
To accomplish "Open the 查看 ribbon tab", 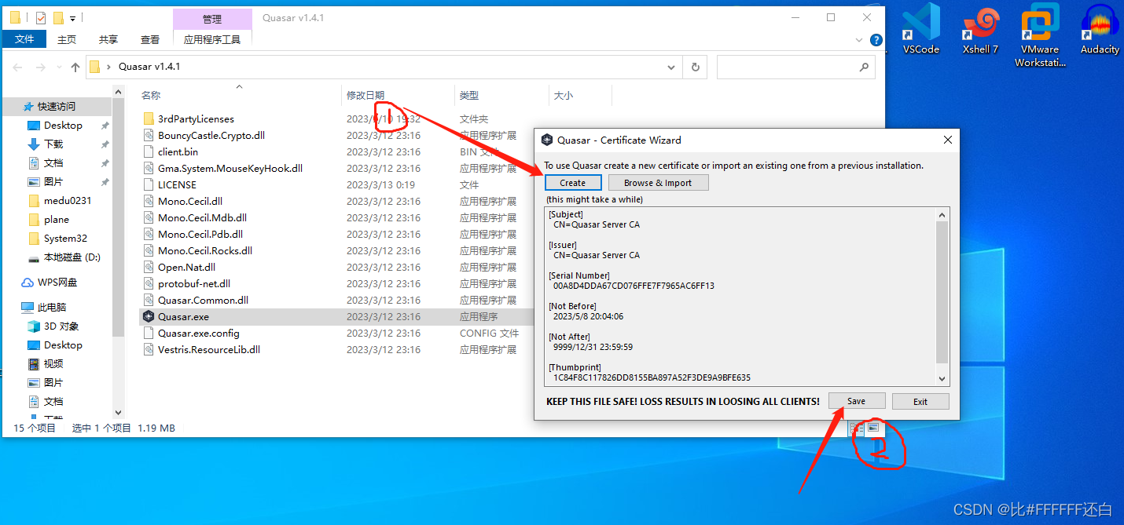I will pos(150,39).
